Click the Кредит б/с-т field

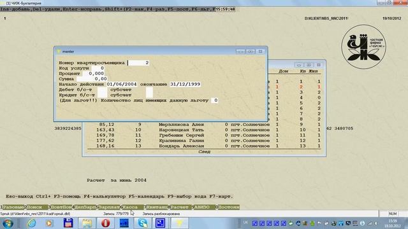tap(102, 95)
